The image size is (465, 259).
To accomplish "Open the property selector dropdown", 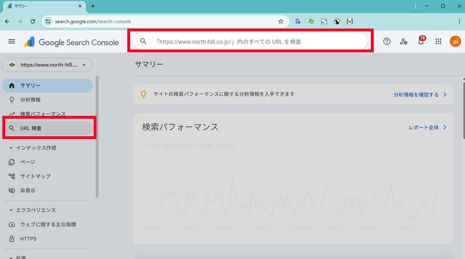I will 48,65.
